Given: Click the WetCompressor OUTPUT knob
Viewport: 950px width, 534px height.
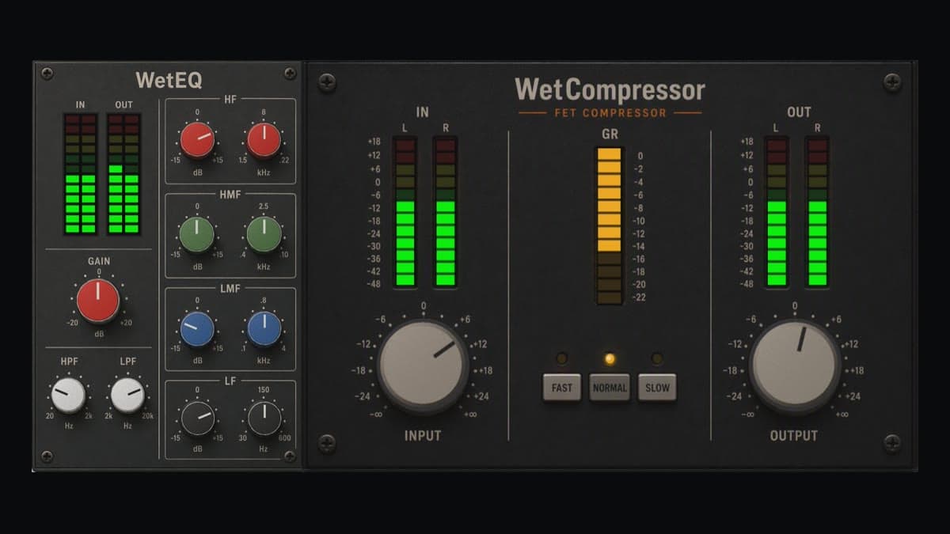Looking at the screenshot, I should pyautogui.click(x=795, y=366).
